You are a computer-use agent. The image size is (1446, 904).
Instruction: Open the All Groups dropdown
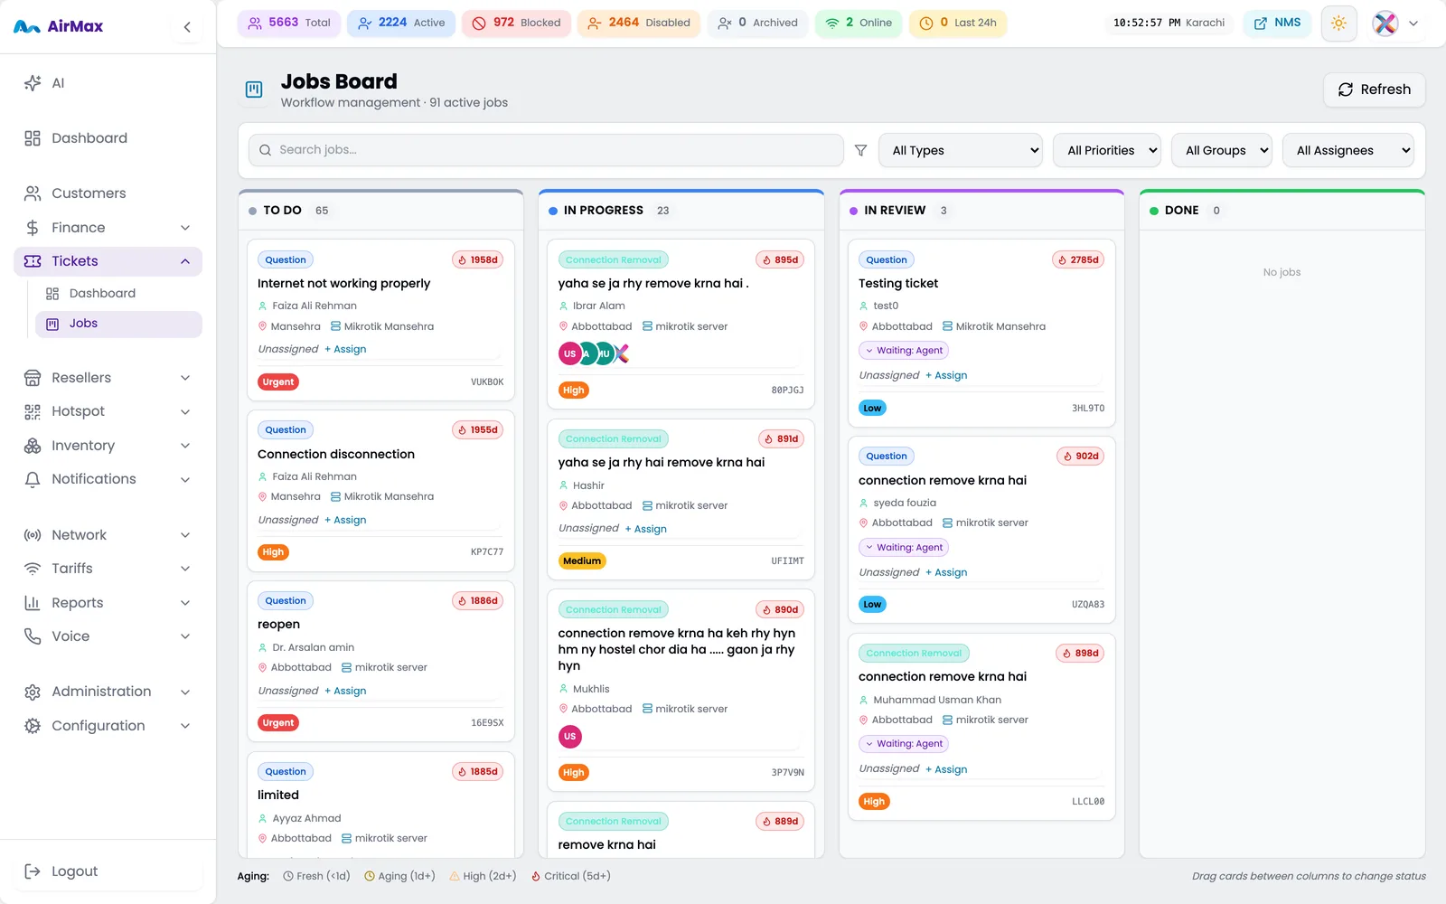pyautogui.click(x=1222, y=150)
